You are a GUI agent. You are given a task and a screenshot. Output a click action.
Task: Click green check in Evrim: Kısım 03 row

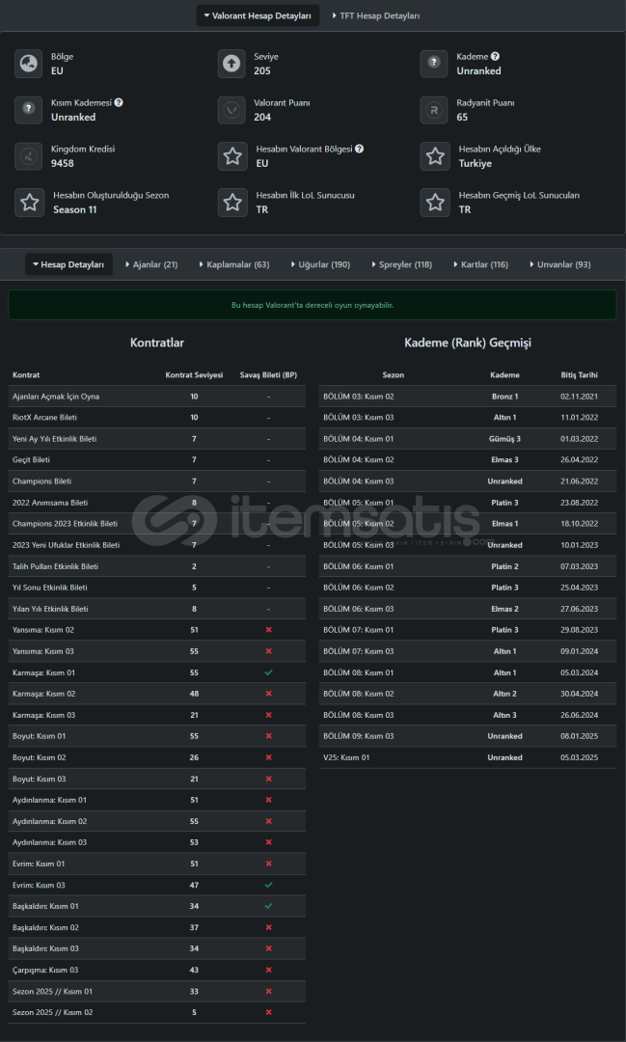[268, 885]
